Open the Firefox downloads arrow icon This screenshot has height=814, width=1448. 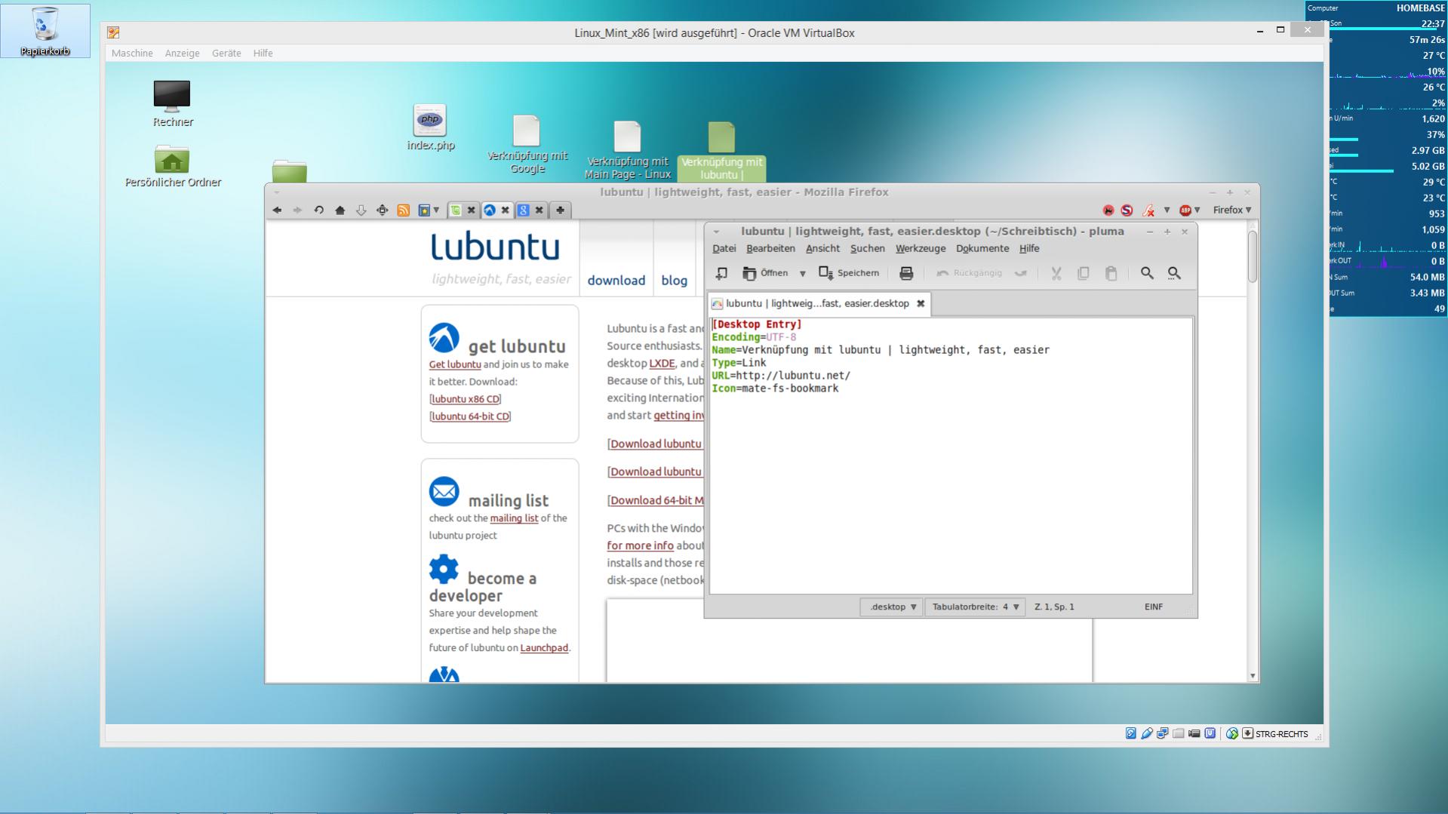point(361,210)
